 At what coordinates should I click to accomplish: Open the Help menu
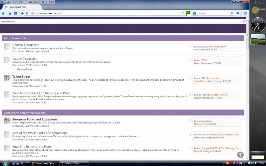[x=52, y=2]
